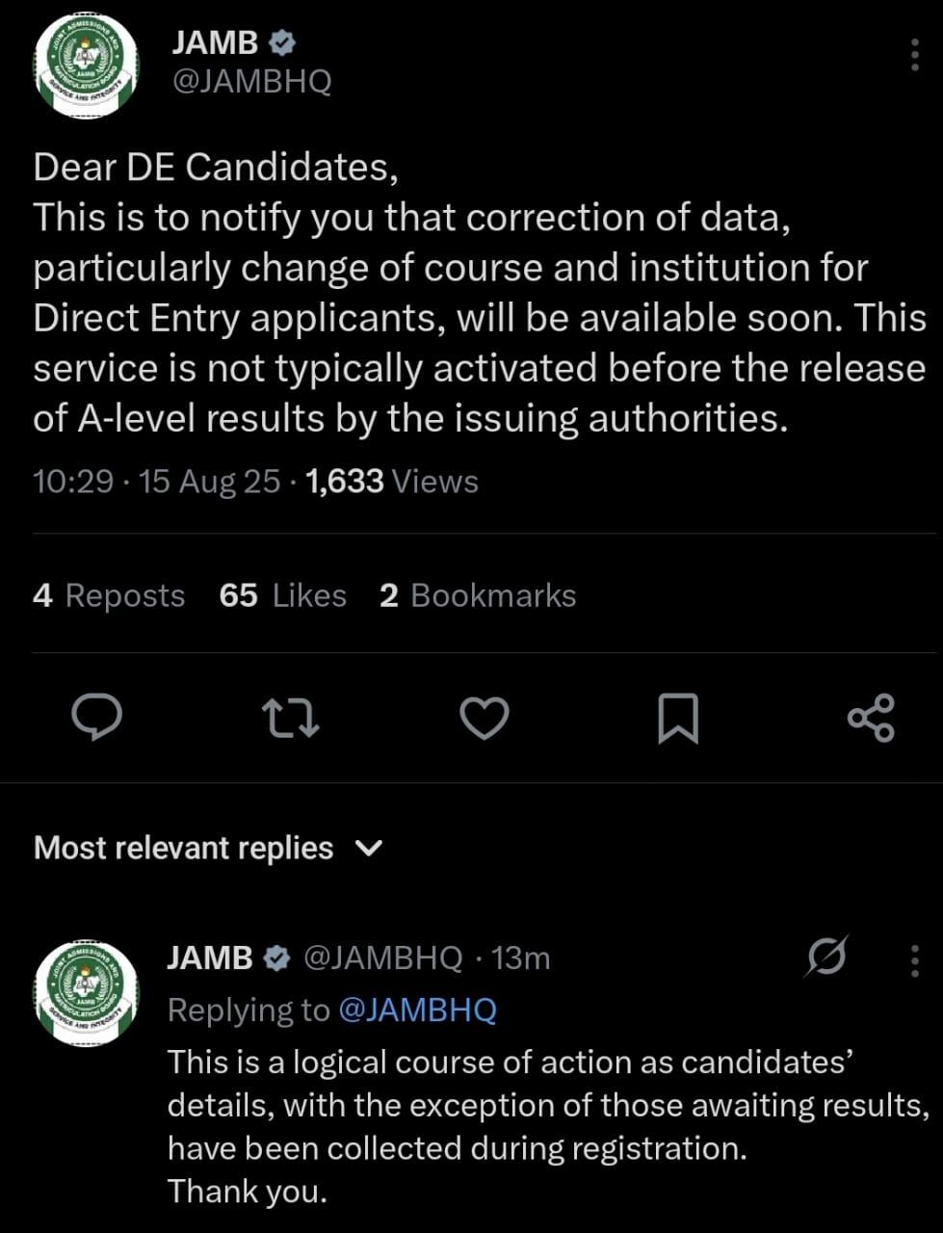
Task: View the 4 Reposts list
Action: [x=108, y=595]
